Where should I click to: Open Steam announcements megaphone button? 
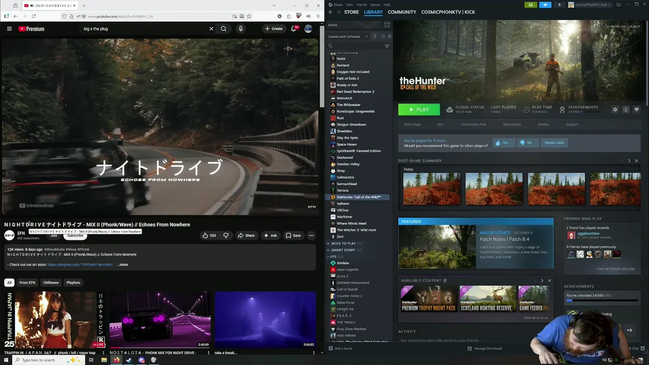click(x=545, y=5)
